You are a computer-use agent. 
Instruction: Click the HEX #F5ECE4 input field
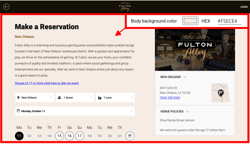pyautogui.click(x=229, y=21)
